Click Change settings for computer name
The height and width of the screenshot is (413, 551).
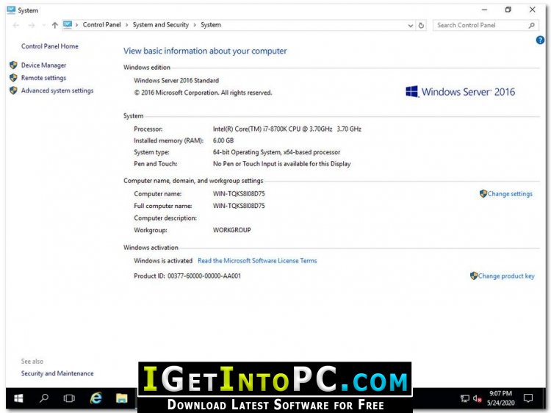click(x=510, y=194)
